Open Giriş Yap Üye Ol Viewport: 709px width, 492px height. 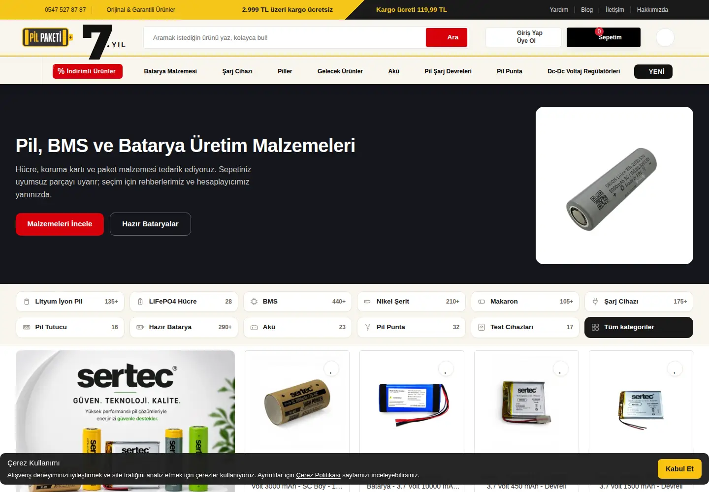click(x=523, y=37)
